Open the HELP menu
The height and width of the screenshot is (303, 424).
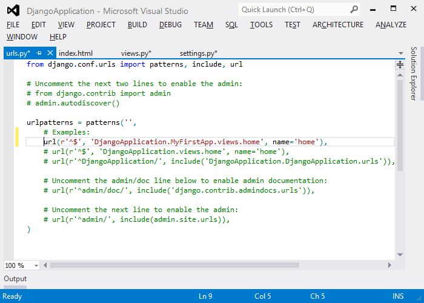tap(58, 37)
